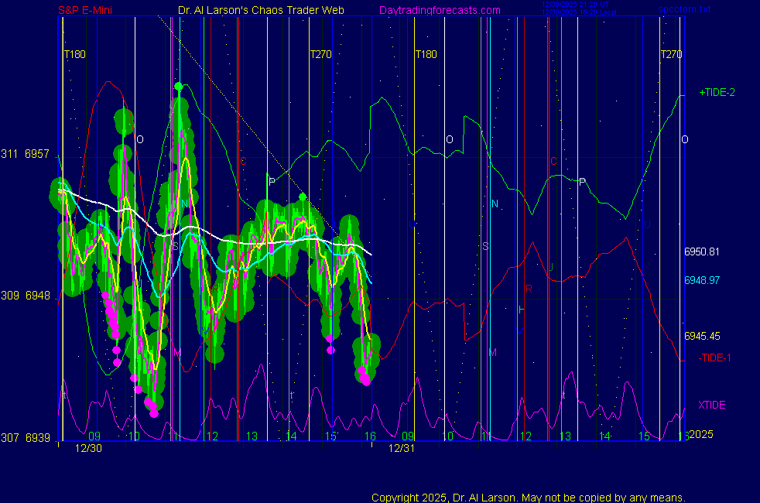Click the Daytradingforecasts.com link in the header
This screenshot has height=503, width=760.
point(439,11)
